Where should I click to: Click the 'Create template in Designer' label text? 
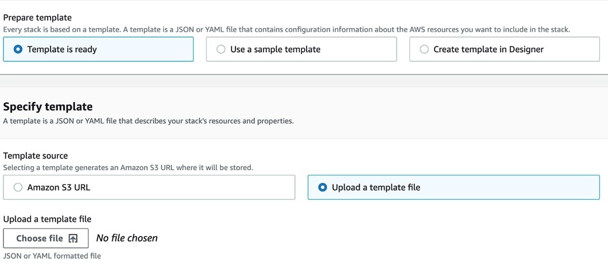[488, 49]
